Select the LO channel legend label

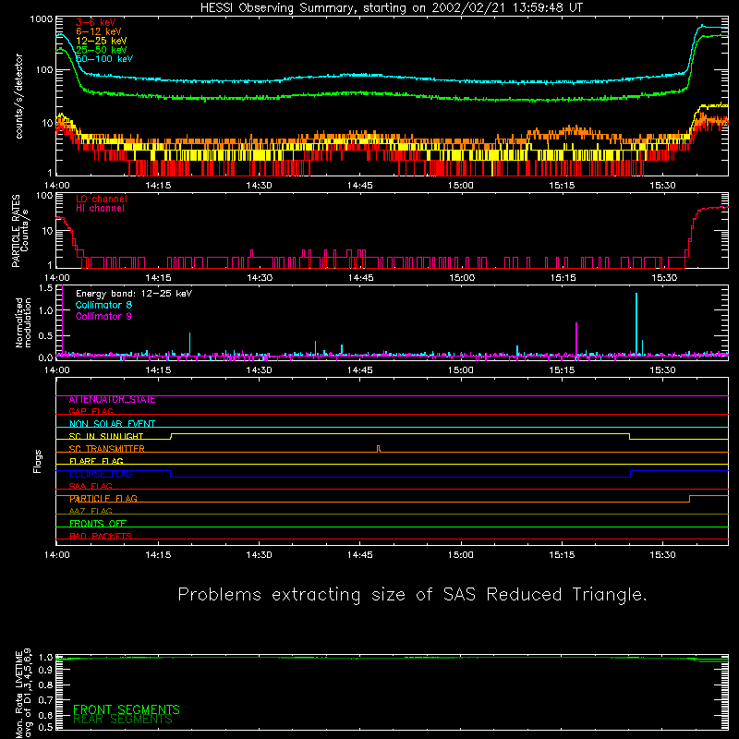[x=102, y=199]
